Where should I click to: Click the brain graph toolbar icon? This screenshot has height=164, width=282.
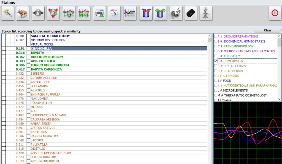[x=23, y=13]
